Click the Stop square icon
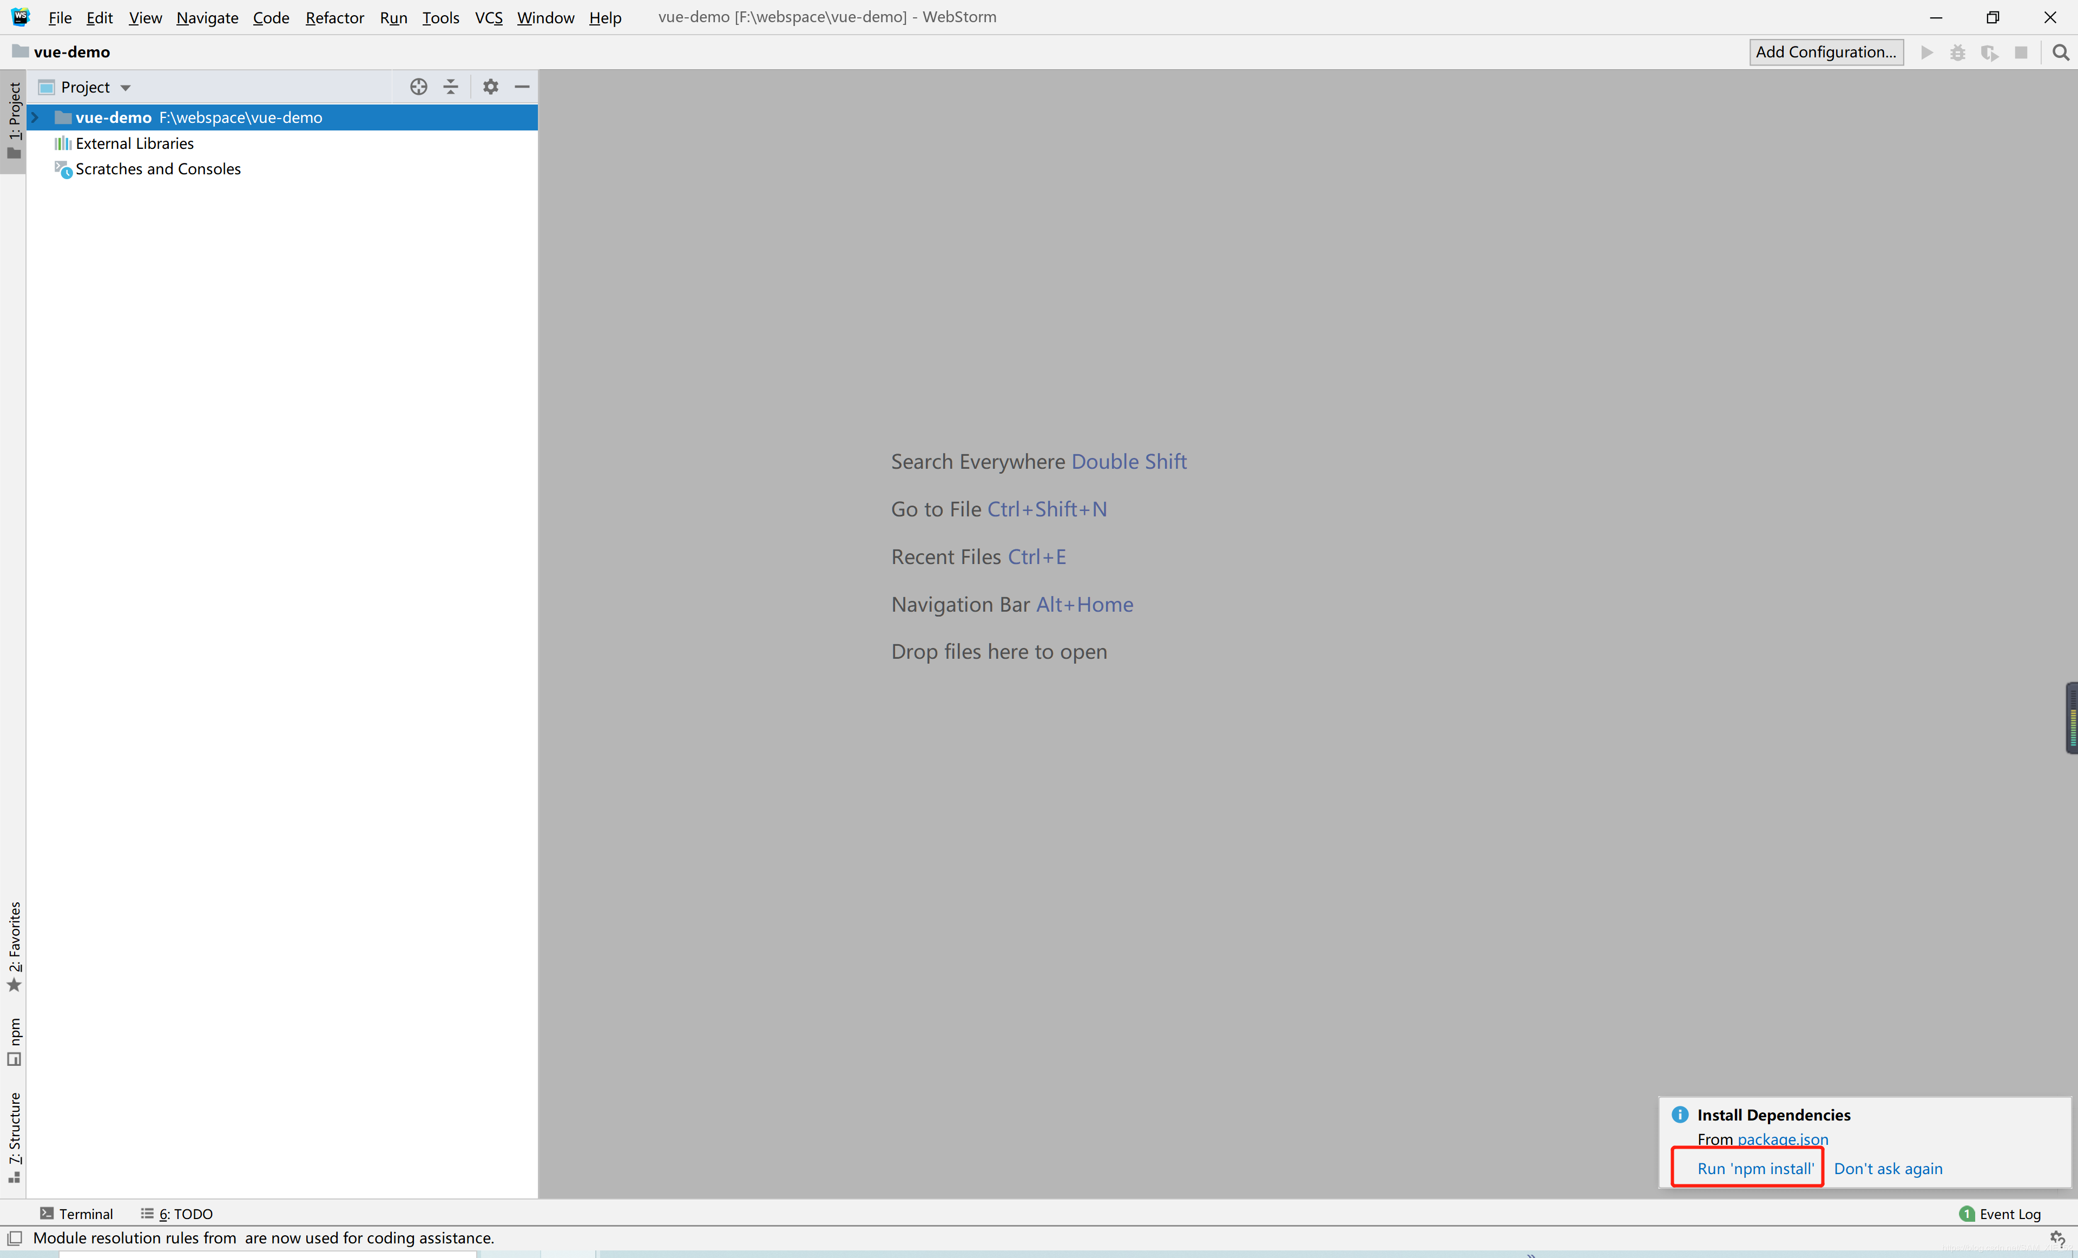Image resolution: width=2078 pixels, height=1258 pixels. point(2022,53)
